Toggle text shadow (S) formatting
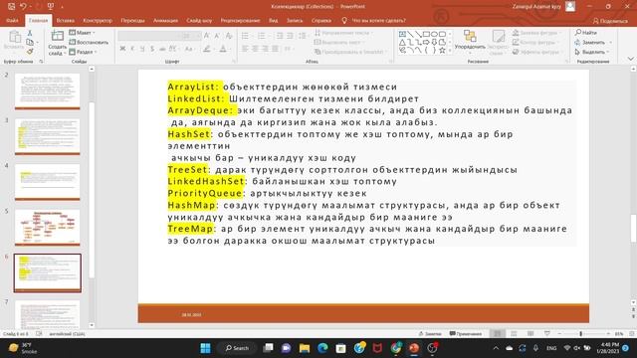The height and width of the screenshot is (358, 637). pos(152,49)
